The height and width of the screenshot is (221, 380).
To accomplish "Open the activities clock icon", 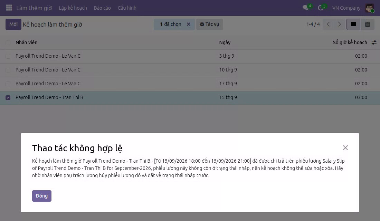I will click(x=320, y=8).
